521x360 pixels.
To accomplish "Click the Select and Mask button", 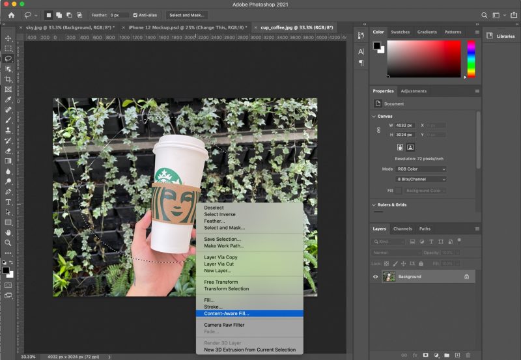I will [x=187, y=15].
